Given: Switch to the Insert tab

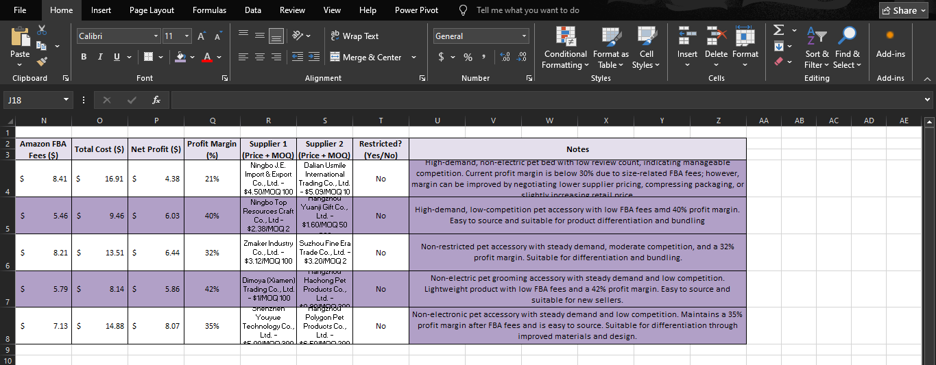Looking at the screenshot, I should (101, 10).
